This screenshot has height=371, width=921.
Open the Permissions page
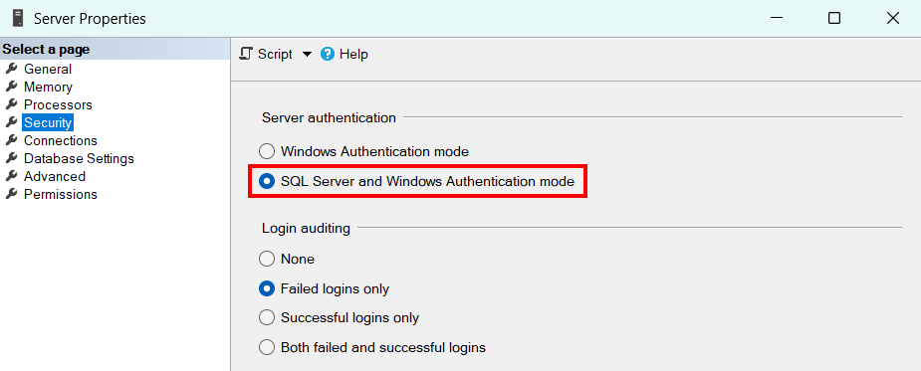click(x=61, y=194)
